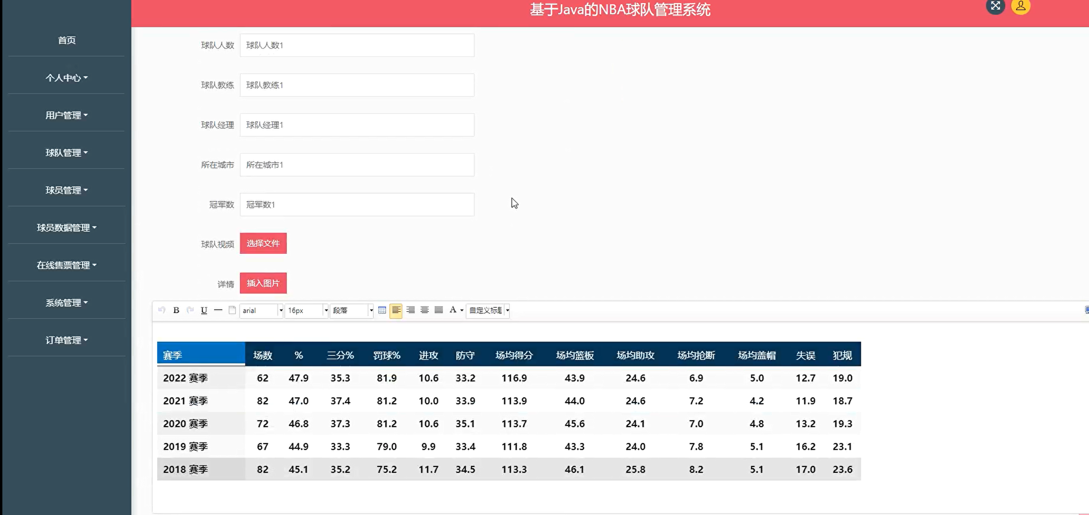Click the 场均得分 column header
Screen dimensions: 1089x515
[514, 355]
